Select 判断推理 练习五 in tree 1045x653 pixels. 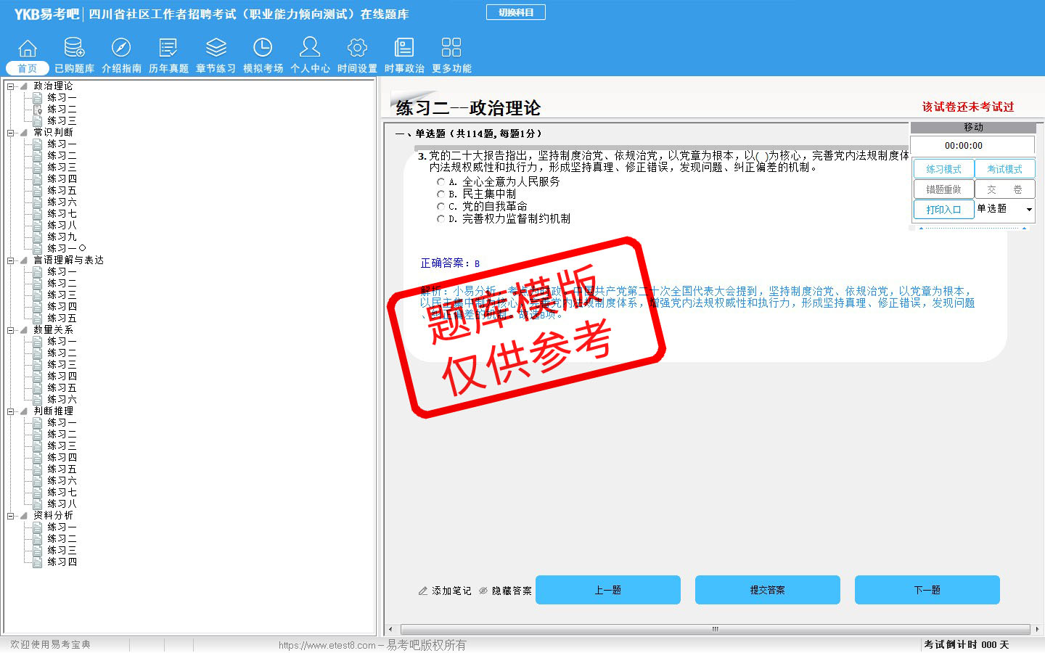tap(62, 469)
